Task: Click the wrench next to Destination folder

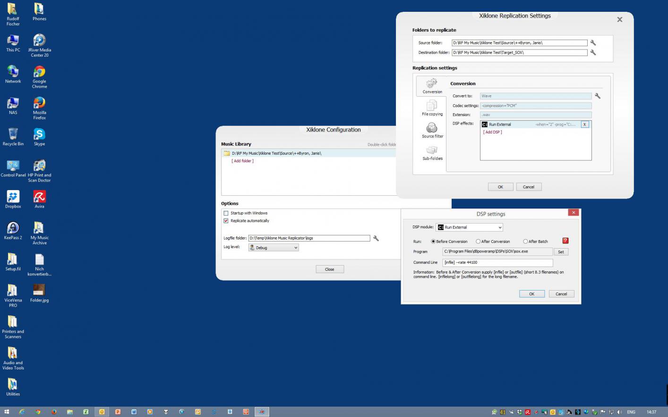Action: 593,53
